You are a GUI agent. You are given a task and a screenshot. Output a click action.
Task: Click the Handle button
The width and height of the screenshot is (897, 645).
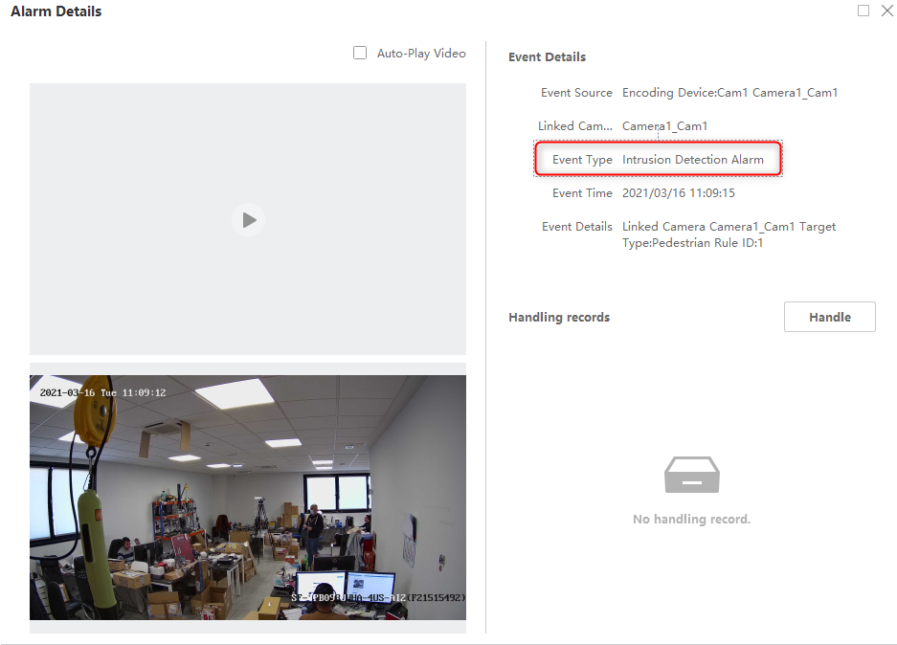point(829,317)
